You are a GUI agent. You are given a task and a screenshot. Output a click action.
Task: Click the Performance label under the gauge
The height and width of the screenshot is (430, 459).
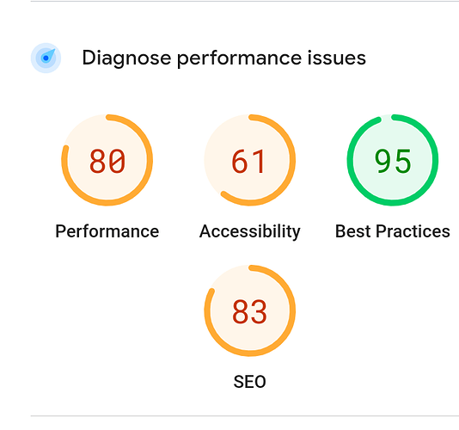click(107, 231)
